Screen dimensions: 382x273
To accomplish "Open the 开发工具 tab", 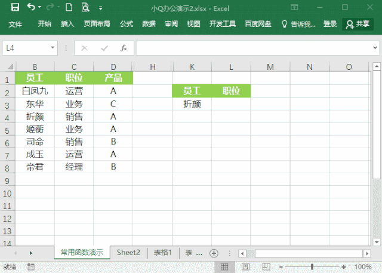I will pos(223,24).
